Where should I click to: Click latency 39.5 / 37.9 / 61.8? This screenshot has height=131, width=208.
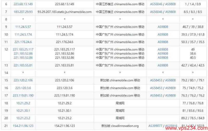(x=193, y=34)
